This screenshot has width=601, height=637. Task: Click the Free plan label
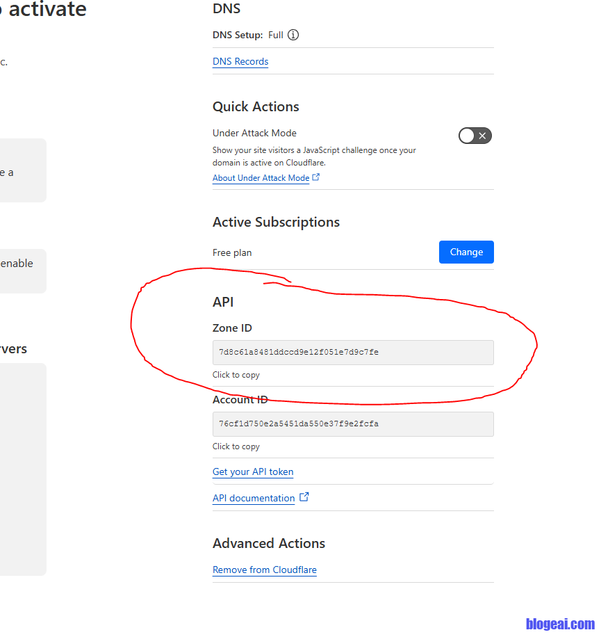pyautogui.click(x=232, y=252)
